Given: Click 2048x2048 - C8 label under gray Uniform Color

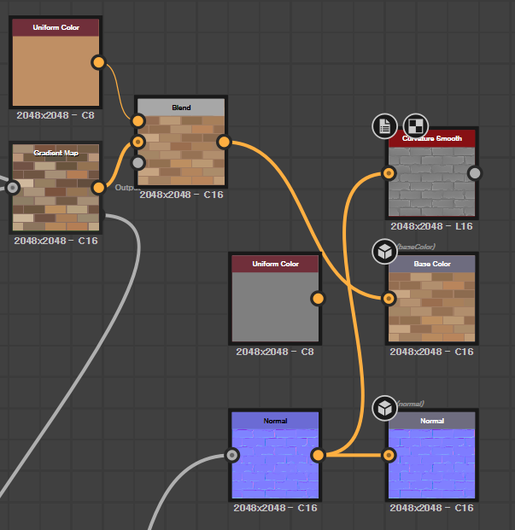Looking at the screenshot, I should click(275, 352).
